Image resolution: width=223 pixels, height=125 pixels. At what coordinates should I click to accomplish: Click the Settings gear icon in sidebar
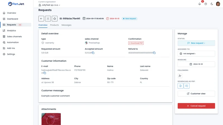pyautogui.click(x=4, y=54)
